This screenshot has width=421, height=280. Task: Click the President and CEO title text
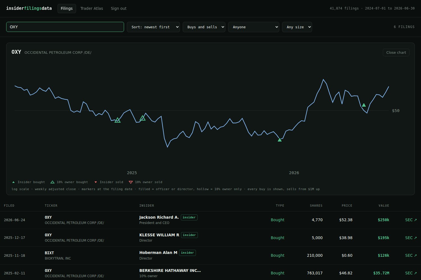point(154,223)
